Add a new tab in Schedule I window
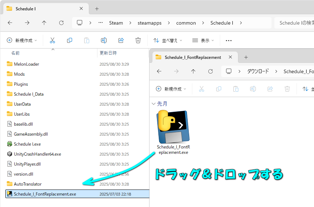Viewport: 314px width, 207px height. click(97, 9)
